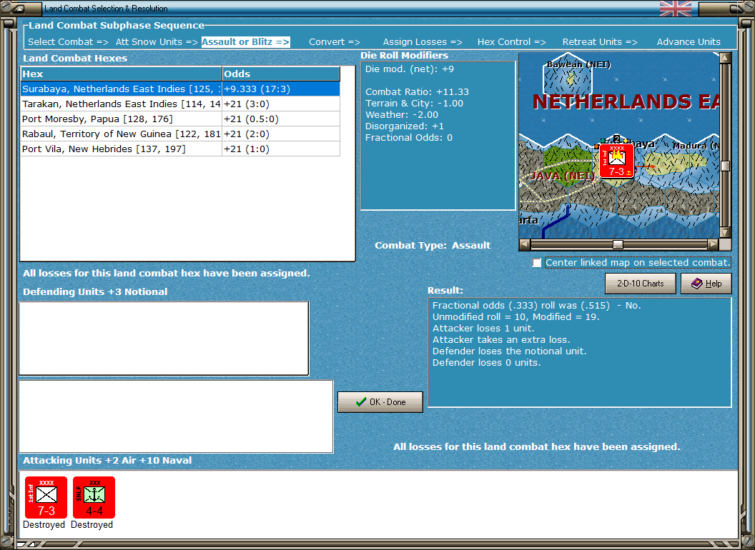The height and width of the screenshot is (550, 755).
Task: Click the Die mod. (net): +9 line
Action: click(x=409, y=69)
